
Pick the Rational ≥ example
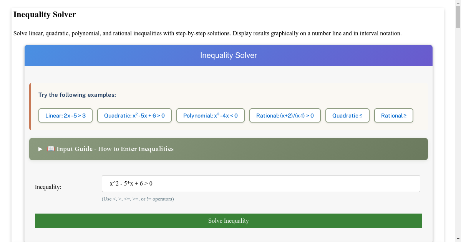tap(393, 115)
